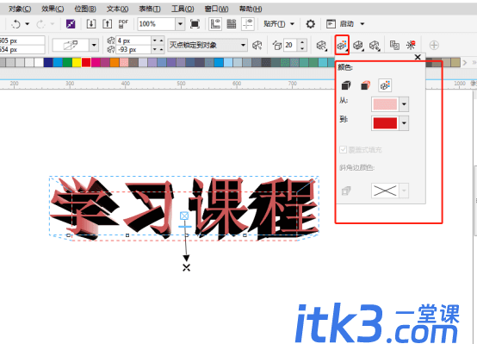477x344 pixels.
Task: Toggle the show grid icon
Action: pos(232,24)
